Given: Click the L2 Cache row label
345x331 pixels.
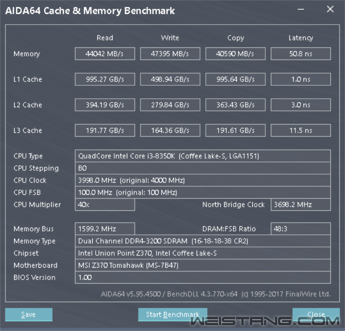Looking at the screenshot, I should [x=28, y=105].
